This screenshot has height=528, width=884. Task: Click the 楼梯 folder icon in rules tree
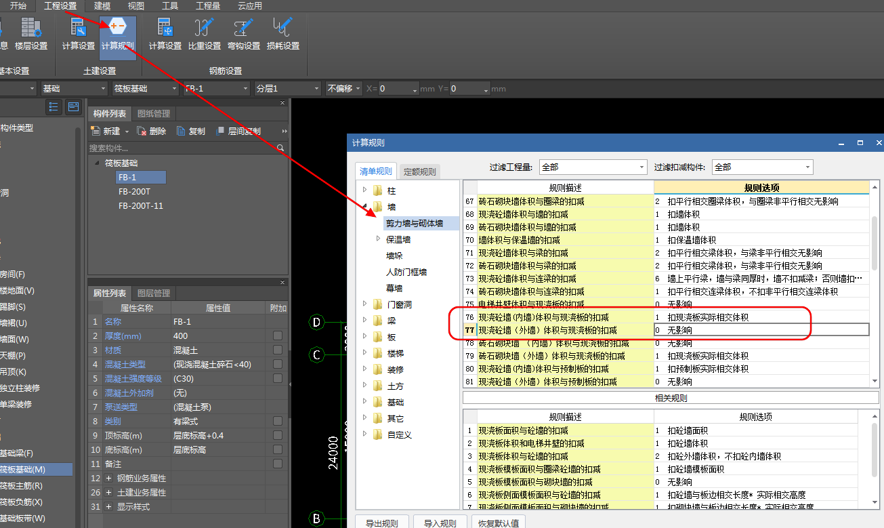(378, 353)
